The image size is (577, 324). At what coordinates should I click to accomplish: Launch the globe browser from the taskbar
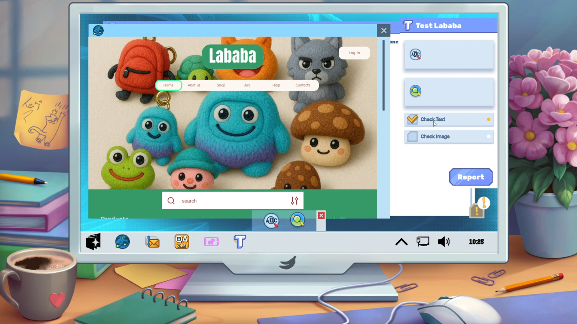pyautogui.click(x=123, y=241)
